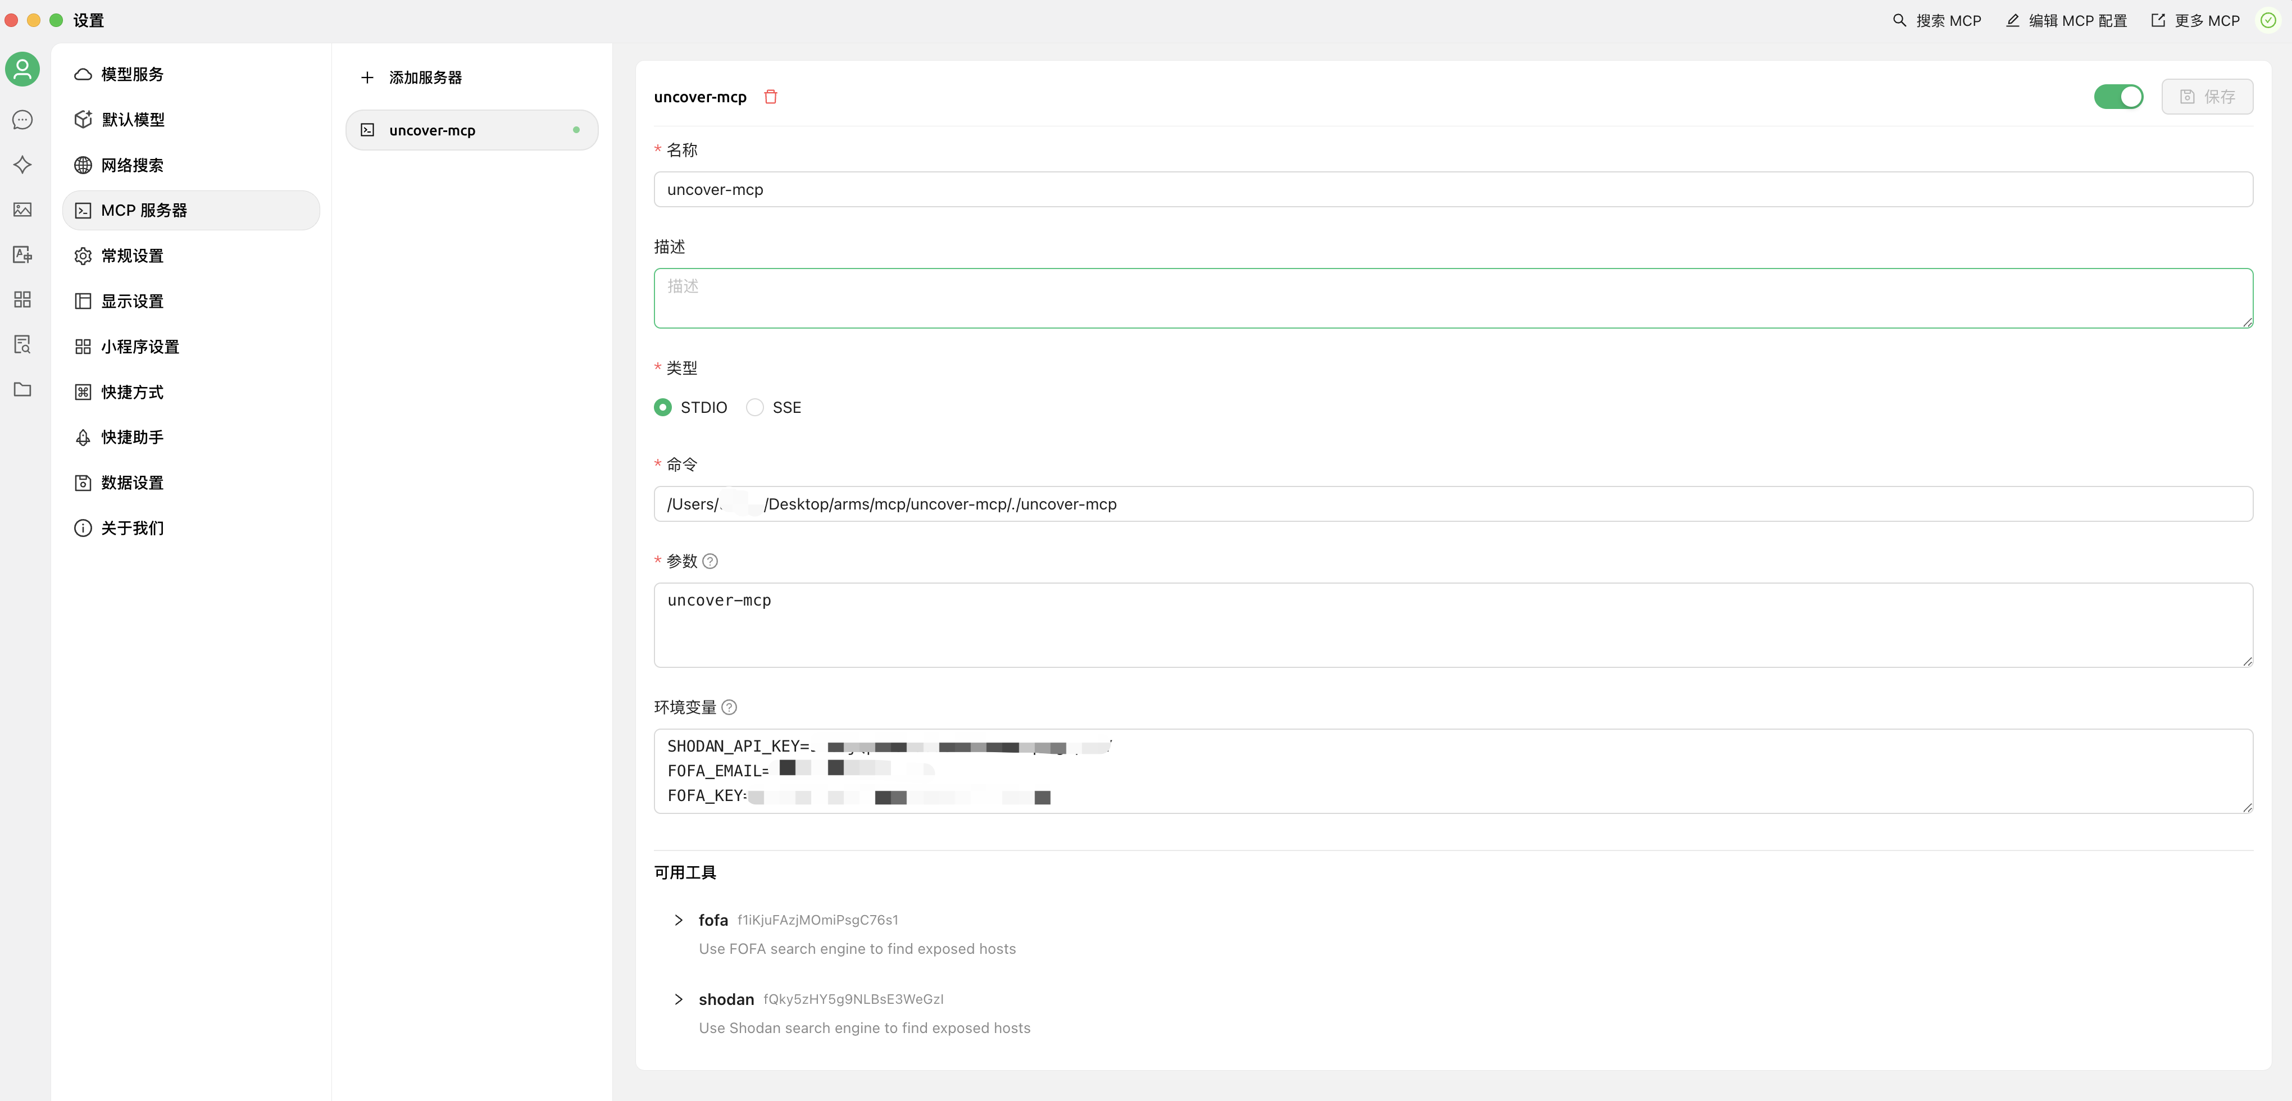
Task: Click 添加服务器 to add a server
Action: click(412, 78)
